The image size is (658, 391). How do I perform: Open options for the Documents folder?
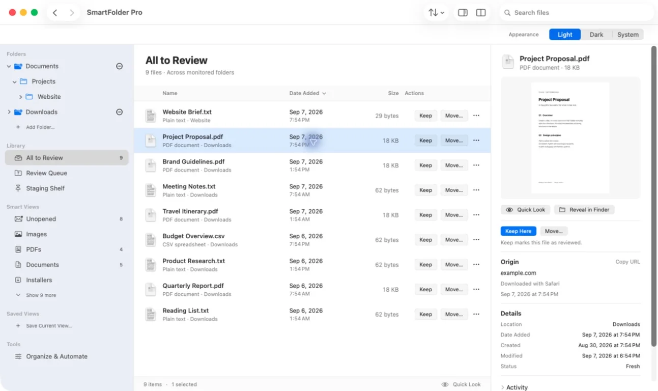click(120, 66)
